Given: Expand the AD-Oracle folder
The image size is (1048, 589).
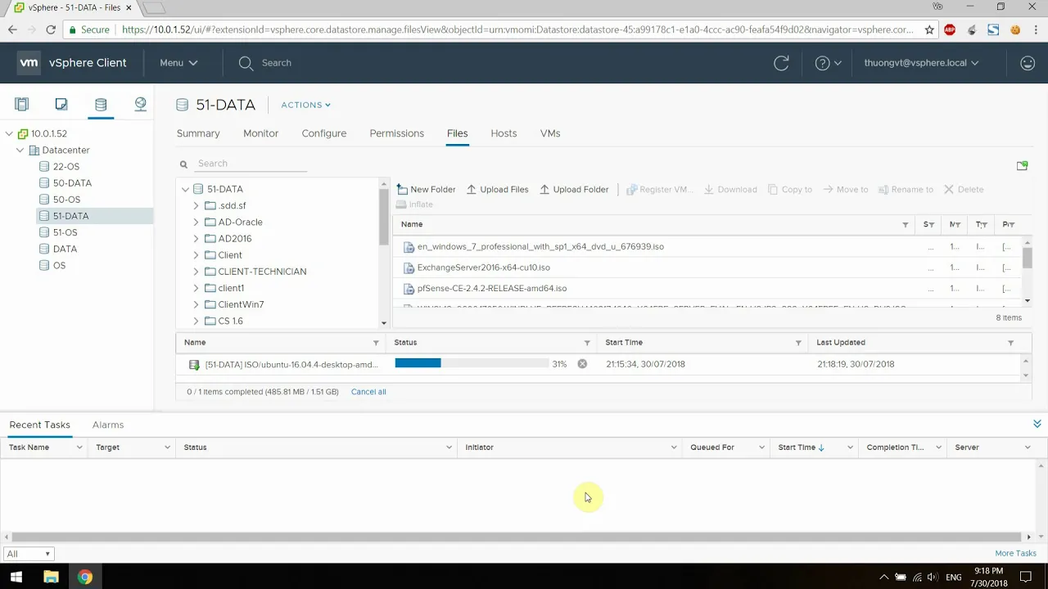Looking at the screenshot, I should (x=196, y=223).
